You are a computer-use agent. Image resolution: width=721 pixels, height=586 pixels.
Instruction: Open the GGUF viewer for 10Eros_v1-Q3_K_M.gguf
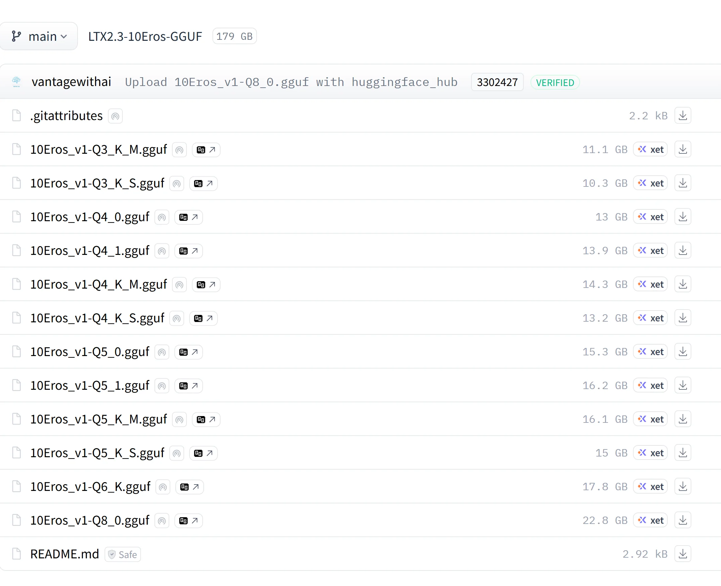point(206,150)
